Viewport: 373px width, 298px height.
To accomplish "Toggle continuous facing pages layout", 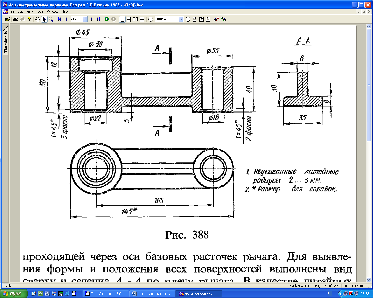I will [142, 19].
